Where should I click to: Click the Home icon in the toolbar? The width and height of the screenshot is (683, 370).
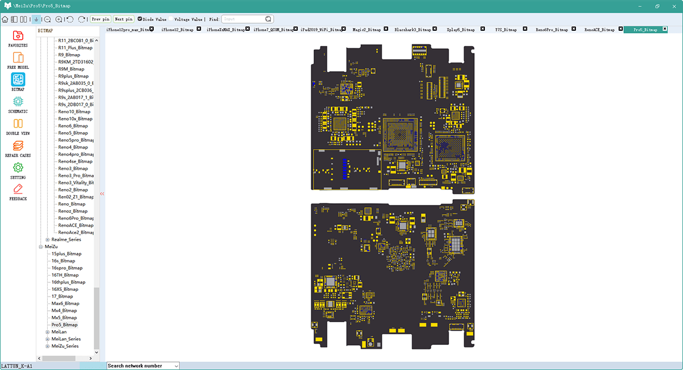5,19
